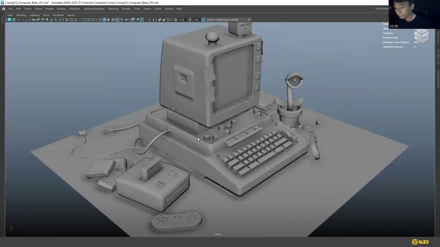Image resolution: width=440 pixels, height=247 pixels.
Task: Toggle Textured display checker icon
Action: click(x=117, y=20)
